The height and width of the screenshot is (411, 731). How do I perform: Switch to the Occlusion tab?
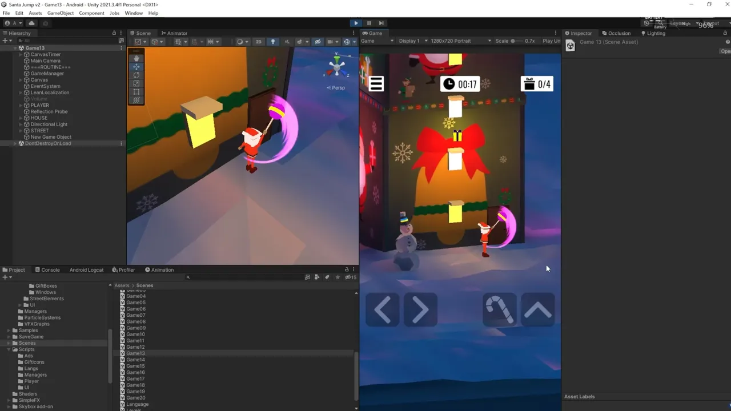616,33
